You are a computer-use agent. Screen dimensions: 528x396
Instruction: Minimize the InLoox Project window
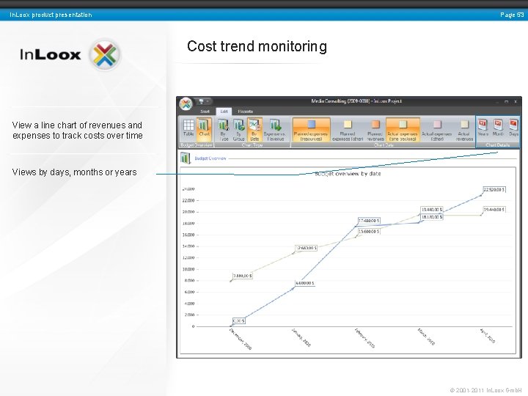tap(496, 101)
